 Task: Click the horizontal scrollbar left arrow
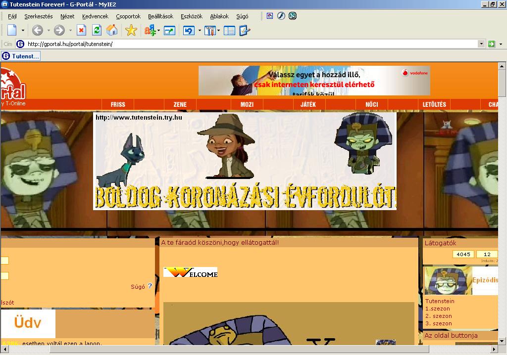[x=4, y=349]
